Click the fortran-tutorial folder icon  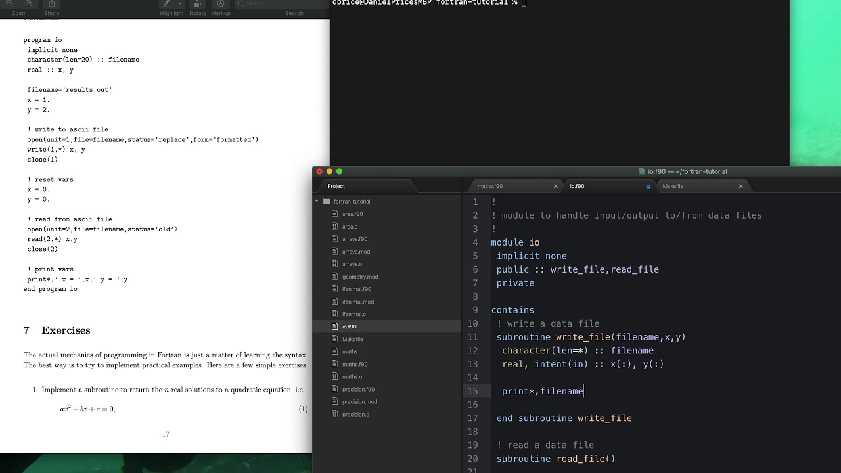[327, 201]
